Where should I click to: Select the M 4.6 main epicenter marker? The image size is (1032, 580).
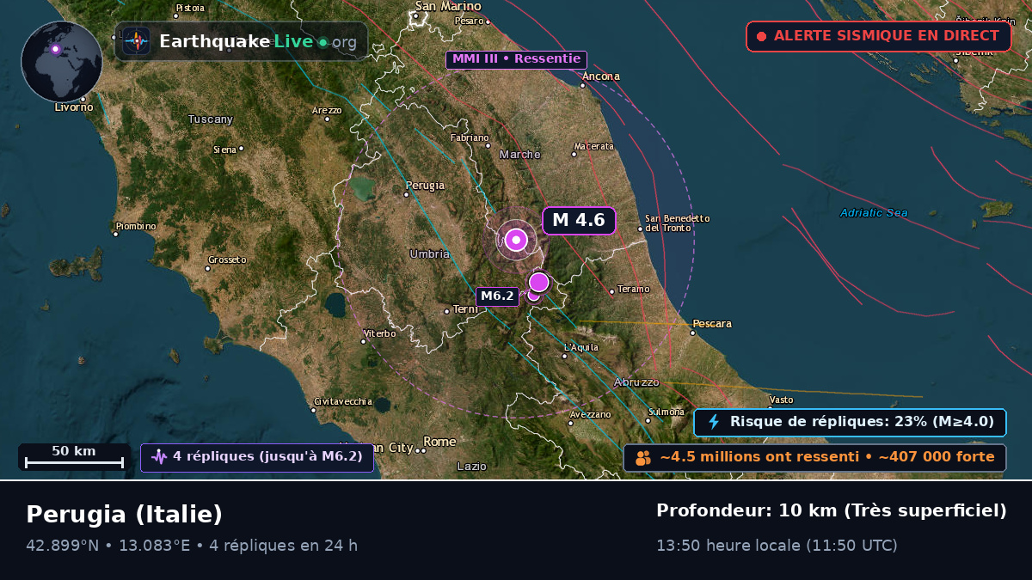(x=516, y=240)
